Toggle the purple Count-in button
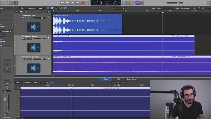211x119 pixels. coord(137,3)
